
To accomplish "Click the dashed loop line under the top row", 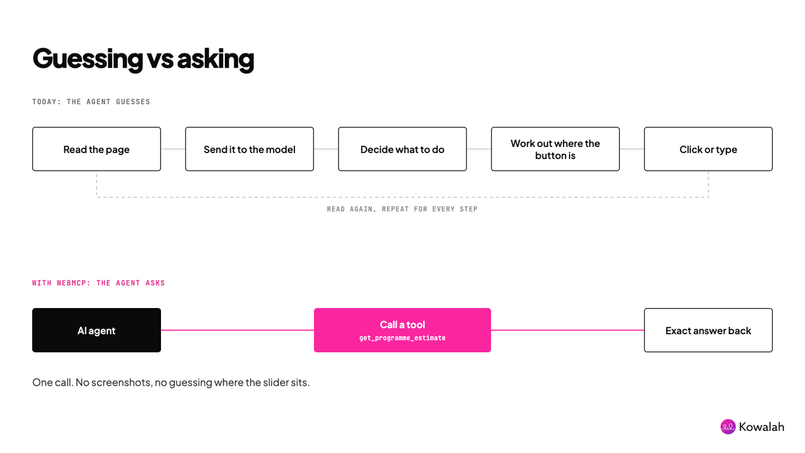I will [402, 197].
